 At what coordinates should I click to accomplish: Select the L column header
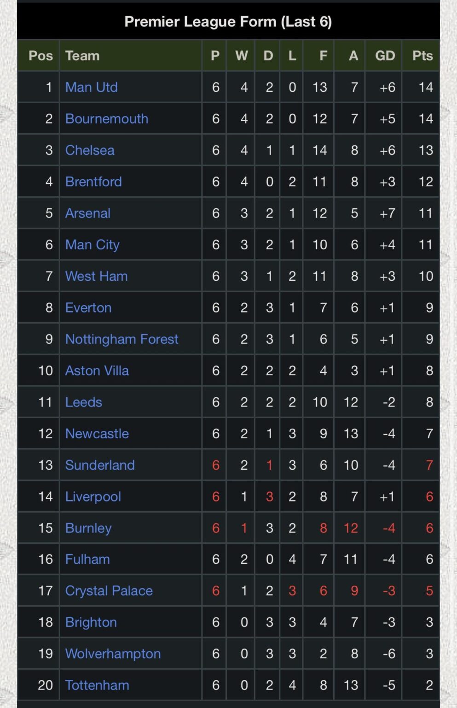pos(291,55)
